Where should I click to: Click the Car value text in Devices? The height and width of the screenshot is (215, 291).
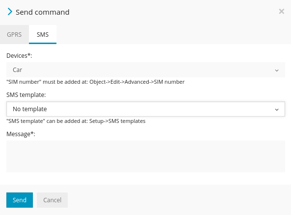click(18, 70)
